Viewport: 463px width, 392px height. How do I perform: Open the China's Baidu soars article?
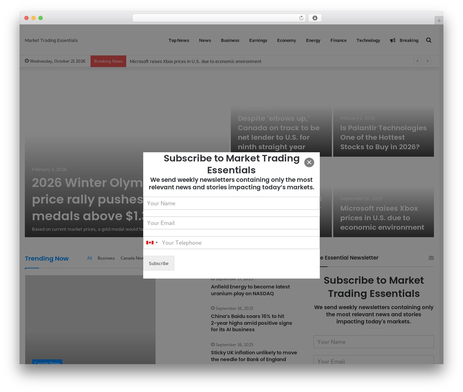(x=251, y=323)
